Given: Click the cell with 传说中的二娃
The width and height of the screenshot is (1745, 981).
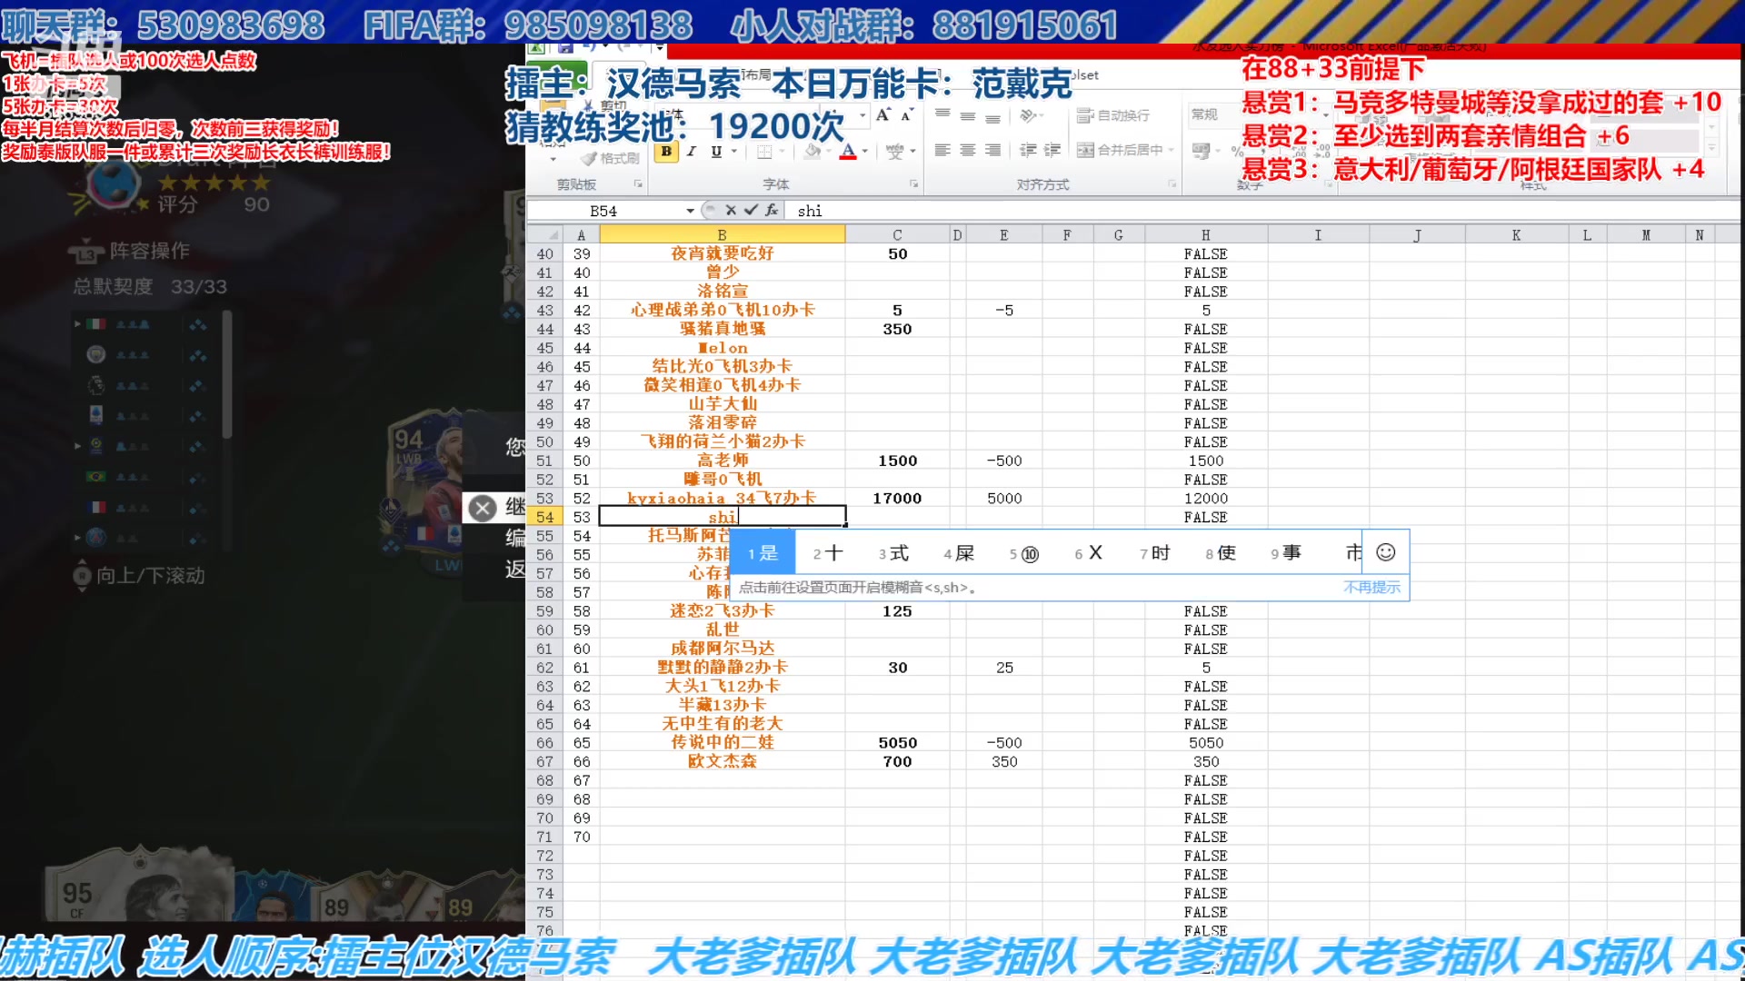Looking at the screenshot, I should pos(722,742).
